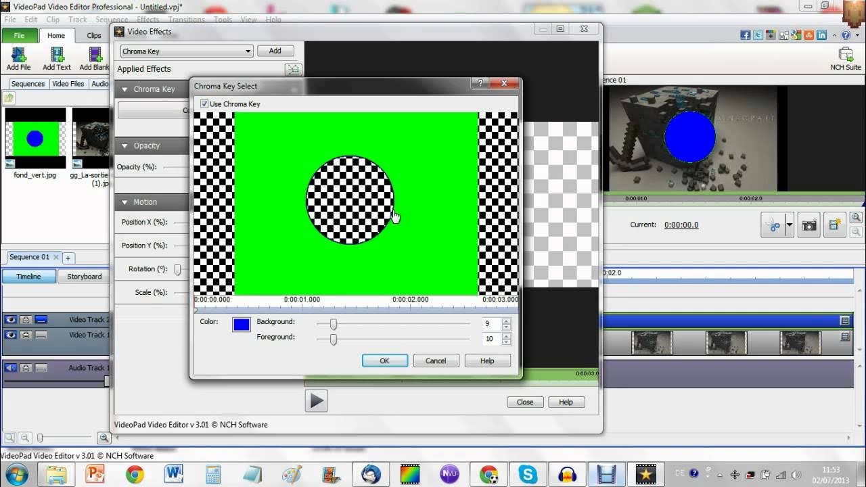Open the Video Track 1 menu icon at right
Screen dimensions: 866x487
(x=845, y=336)
